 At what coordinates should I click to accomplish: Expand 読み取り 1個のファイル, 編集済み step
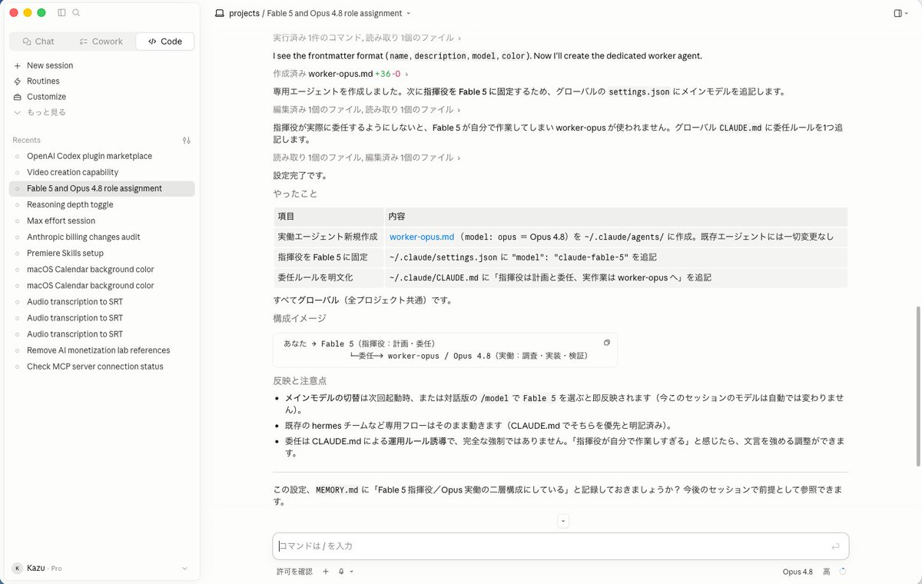[x=367, y=158]
